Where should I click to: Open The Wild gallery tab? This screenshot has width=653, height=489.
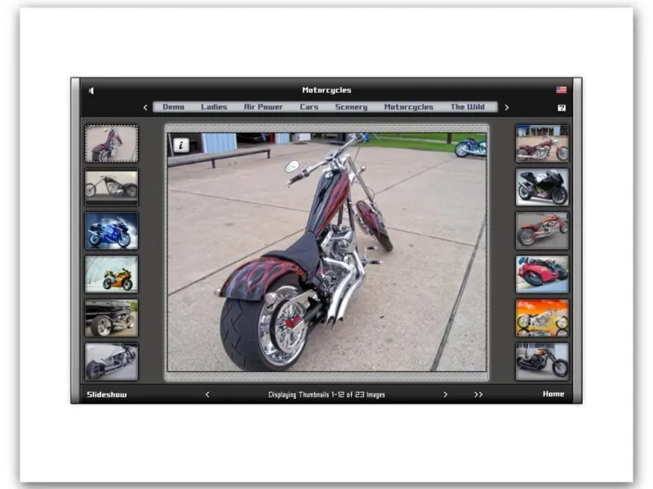click(467, 107)
